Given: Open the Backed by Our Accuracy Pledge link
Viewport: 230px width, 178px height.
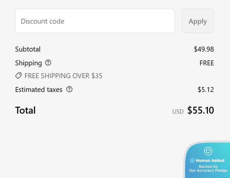Looking at the screenshot, I should (x=208, y=168).
